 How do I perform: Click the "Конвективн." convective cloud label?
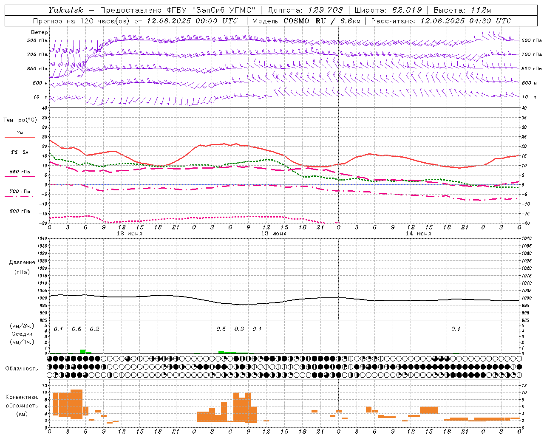22,397
